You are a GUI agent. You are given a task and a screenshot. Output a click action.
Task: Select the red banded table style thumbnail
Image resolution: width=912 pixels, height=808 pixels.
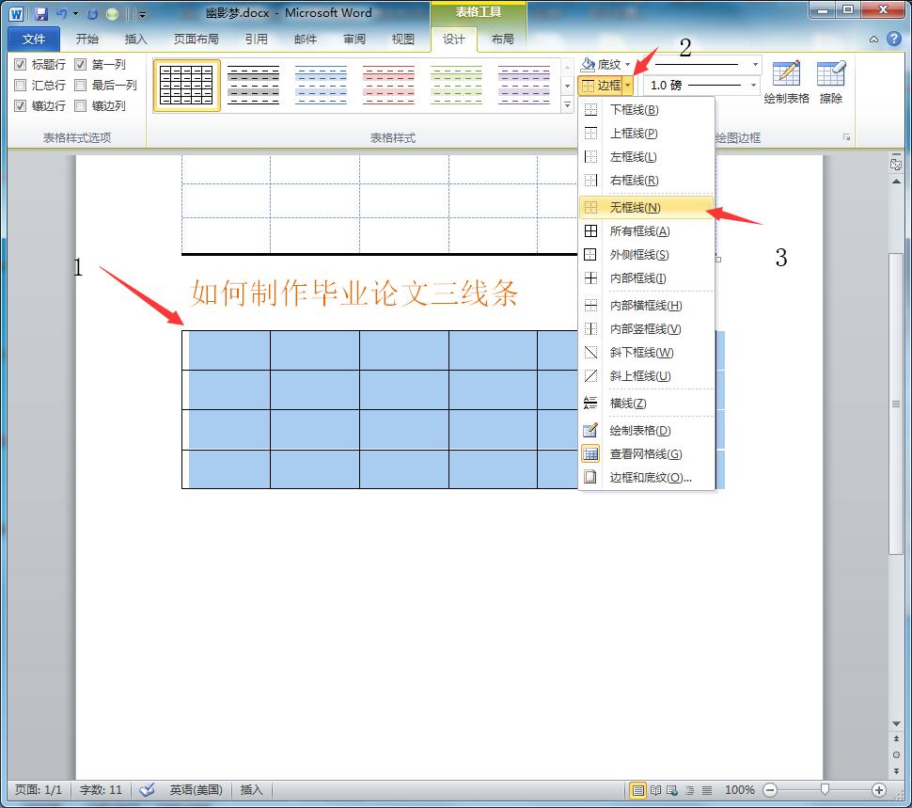pyautogui.click(x=388, y=86)
